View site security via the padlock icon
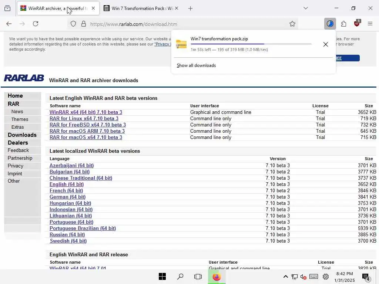 pos(84,24)
